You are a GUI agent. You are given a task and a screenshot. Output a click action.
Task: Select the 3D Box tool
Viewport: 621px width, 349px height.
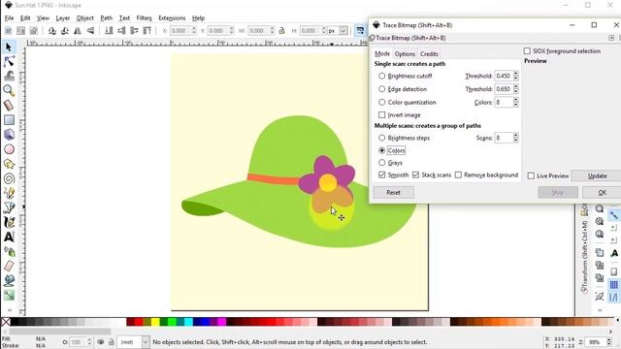click(9, 134)
